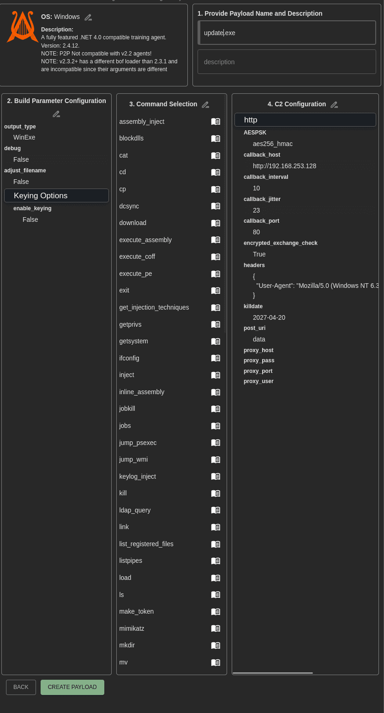This screenshot has height=713, width=384.
Task: Click the horizontal scrollbar under C2 Configuration
Action: (273, 673)
